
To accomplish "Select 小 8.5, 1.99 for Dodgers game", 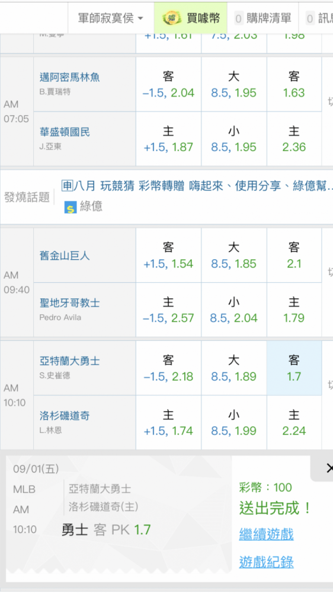I will [234, 422].
